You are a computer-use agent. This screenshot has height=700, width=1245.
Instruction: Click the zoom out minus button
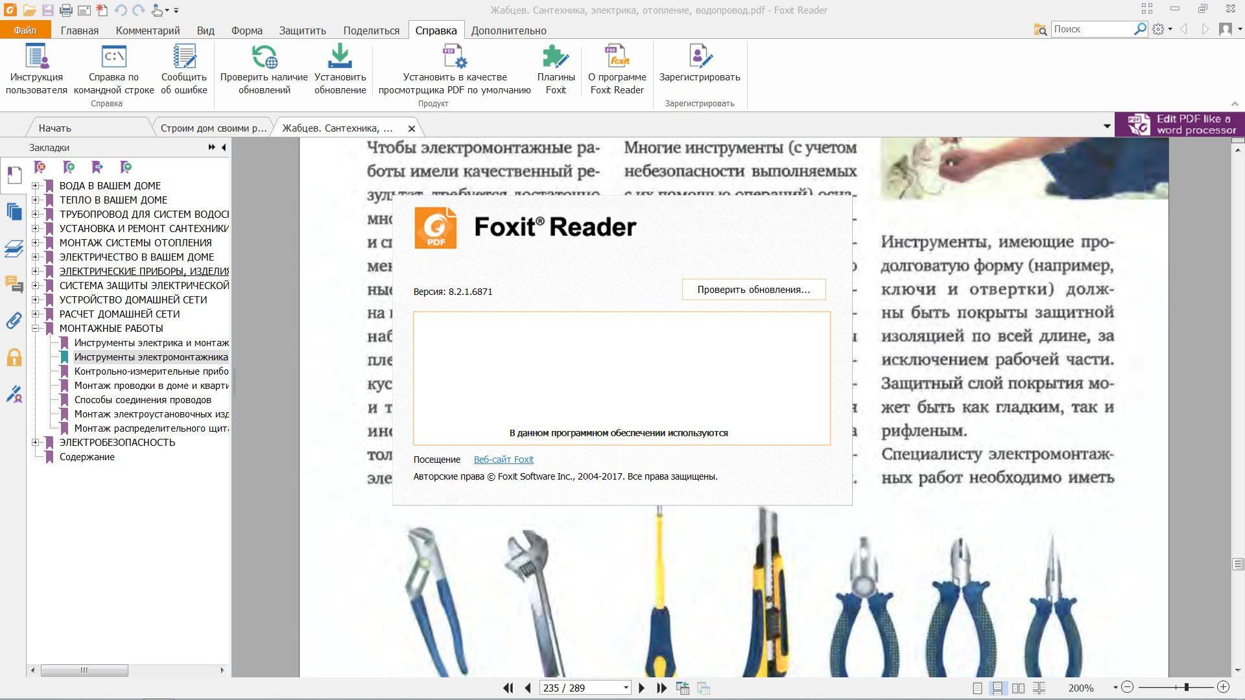click(1127, 687)
